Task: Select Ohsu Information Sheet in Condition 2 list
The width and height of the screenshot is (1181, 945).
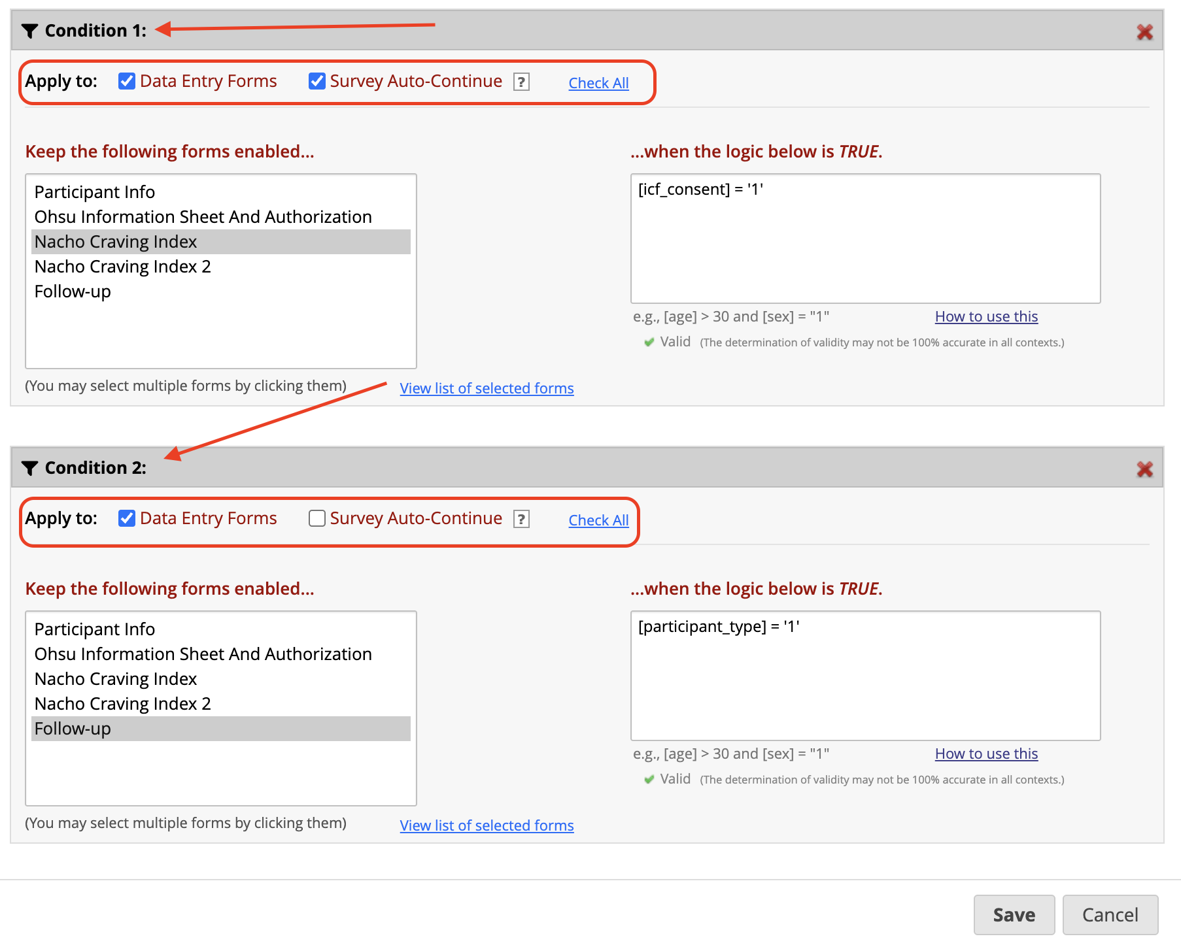Action: 203,654
